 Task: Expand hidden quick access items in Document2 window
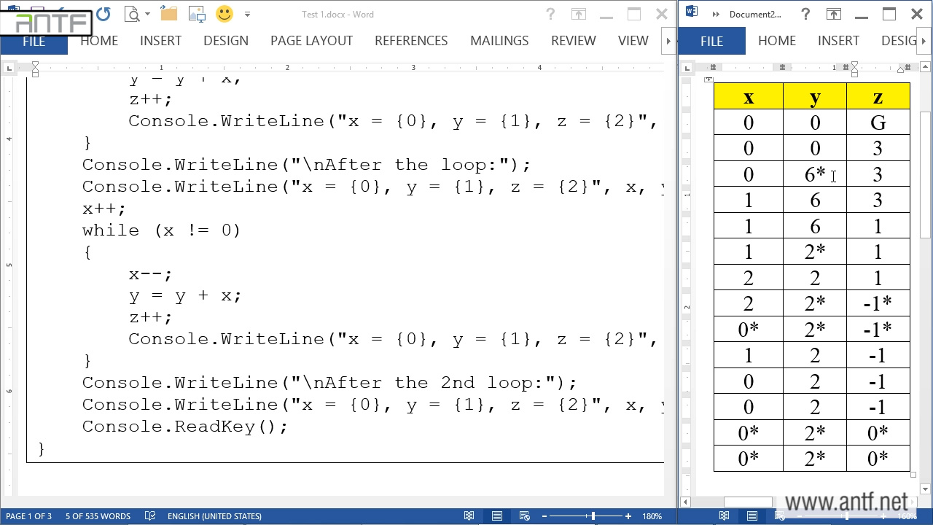tap(716, 14)
